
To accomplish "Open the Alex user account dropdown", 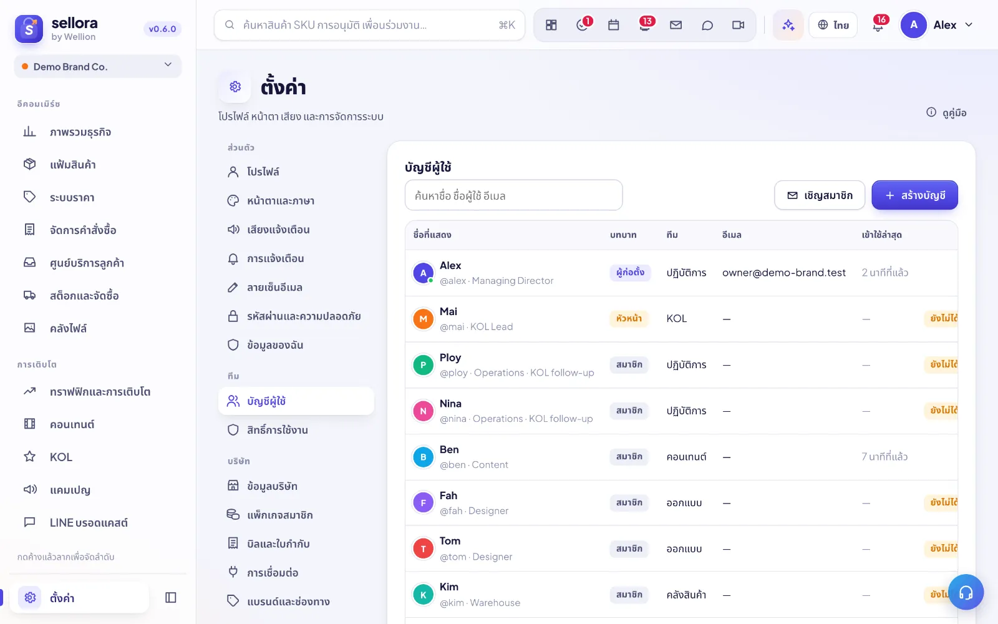I will [937, 25].
